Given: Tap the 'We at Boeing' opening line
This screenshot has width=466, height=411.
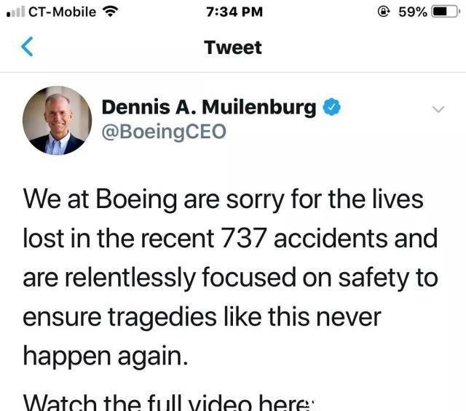Looking at the screenshot, I should (x=223, y=199).
